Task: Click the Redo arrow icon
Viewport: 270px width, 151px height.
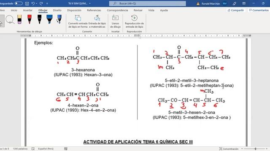Action: [41, 3]
